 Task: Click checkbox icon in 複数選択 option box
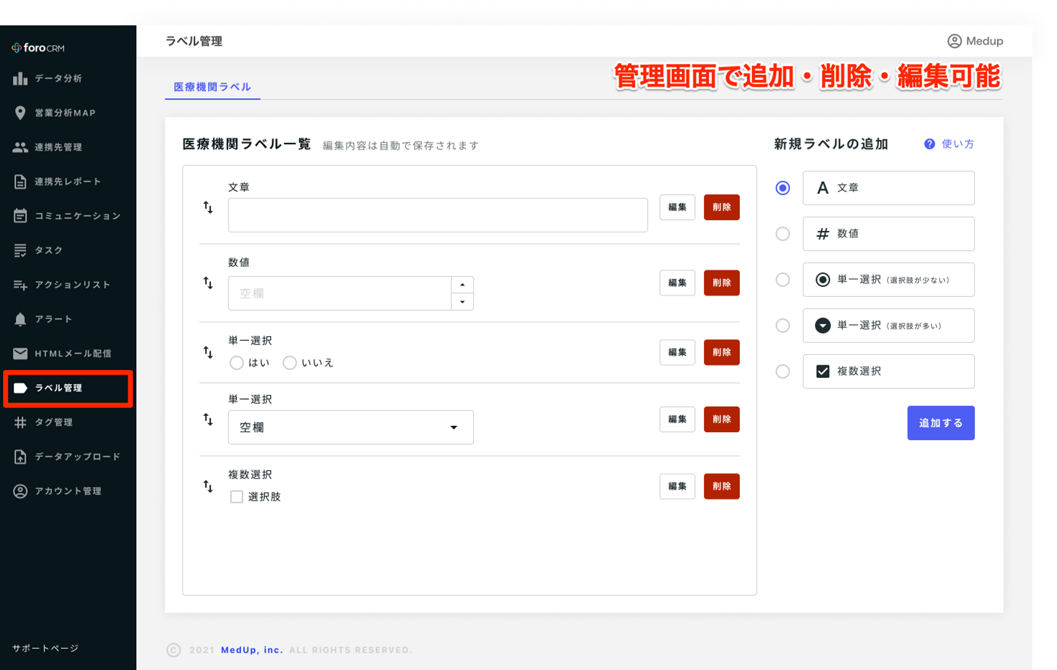coord(822,371)
